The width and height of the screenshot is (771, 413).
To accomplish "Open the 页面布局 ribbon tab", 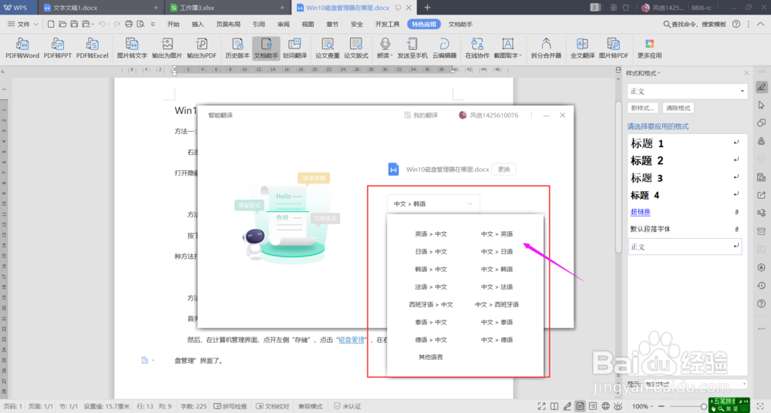I will pos(228,24).
